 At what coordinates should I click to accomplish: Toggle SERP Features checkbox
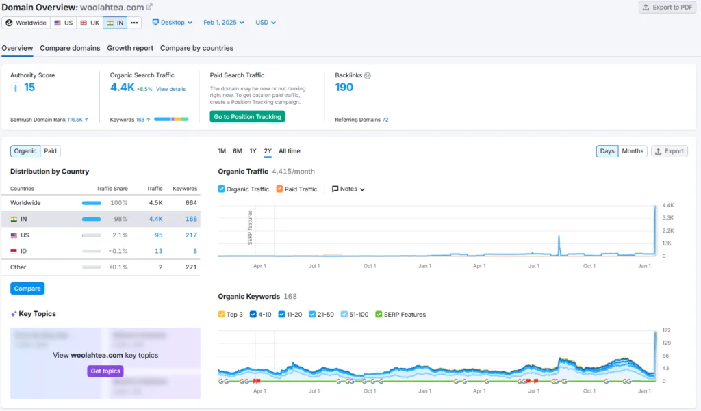(379, 314)
